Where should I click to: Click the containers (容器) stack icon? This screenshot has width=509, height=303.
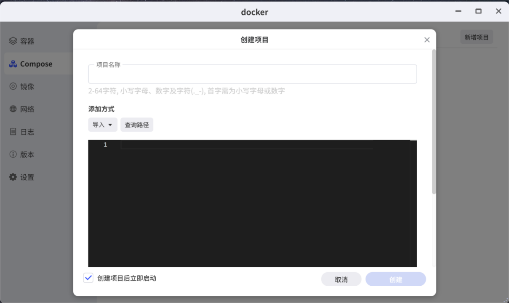tap(13, 41)
